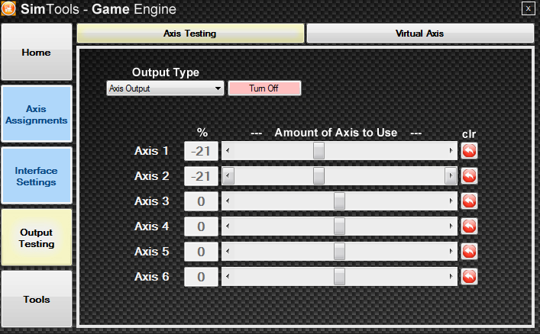Click the Axis 1 percent field showing -21
Viewport: 540px width, 334px height.
pyautogui.click(x=201, y=151)
